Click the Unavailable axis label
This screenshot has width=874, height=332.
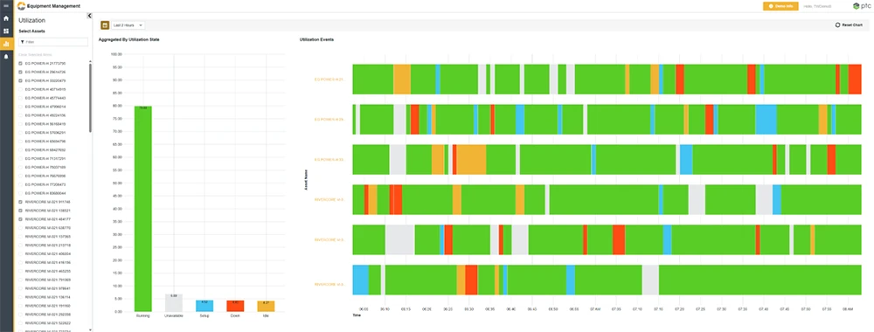[x=174, y=316]
